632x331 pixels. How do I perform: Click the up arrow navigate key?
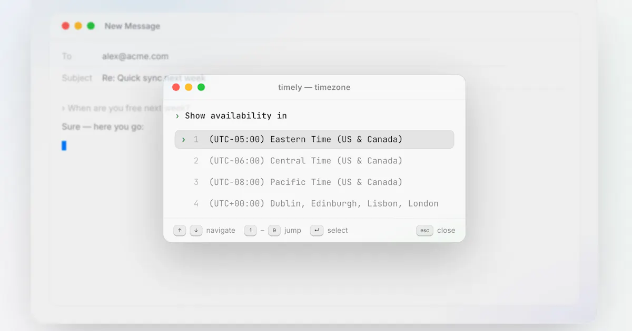[180, 231]
